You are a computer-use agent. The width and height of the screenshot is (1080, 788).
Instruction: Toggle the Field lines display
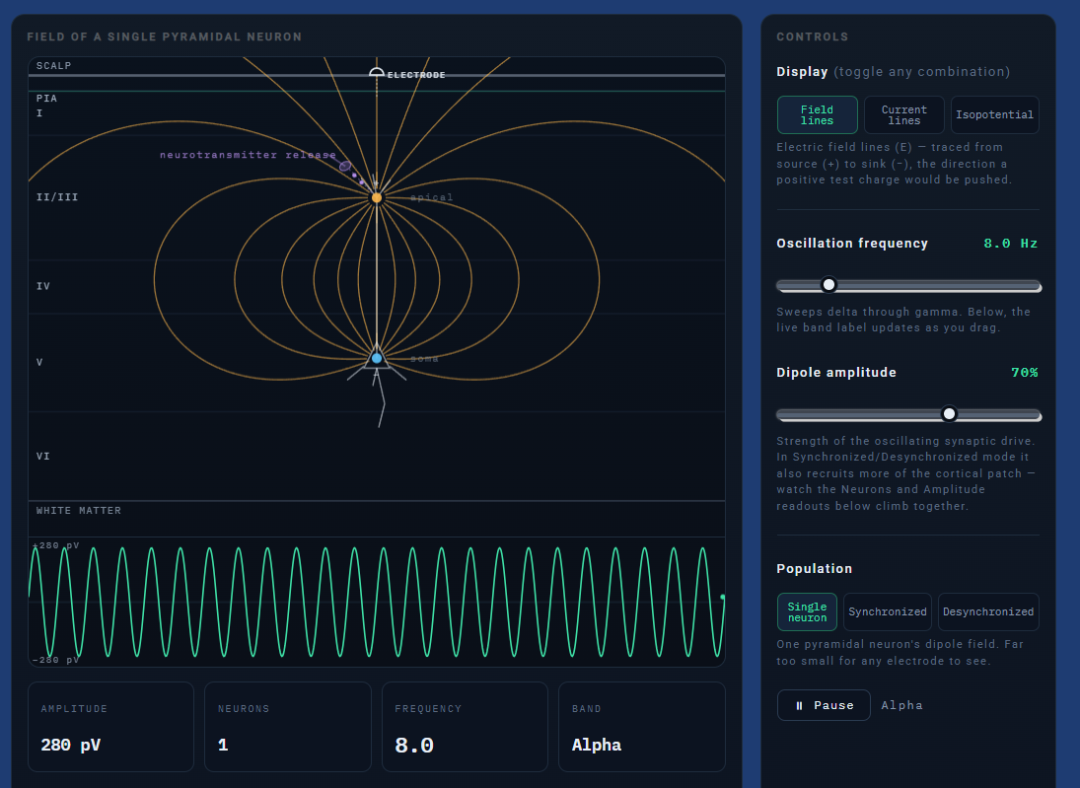(817, 115)
